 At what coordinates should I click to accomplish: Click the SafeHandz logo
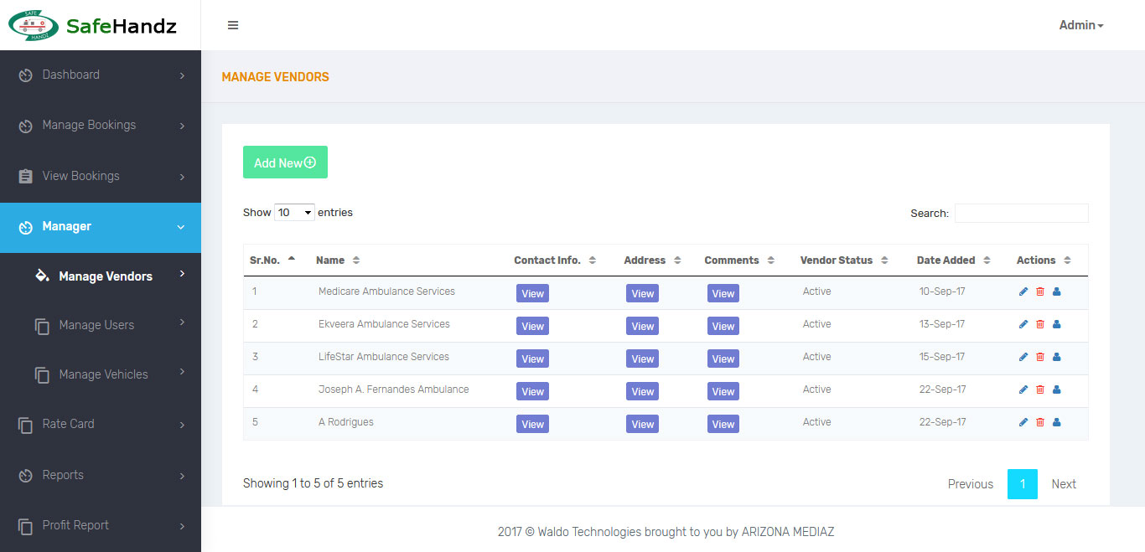[x=92, y=25]
